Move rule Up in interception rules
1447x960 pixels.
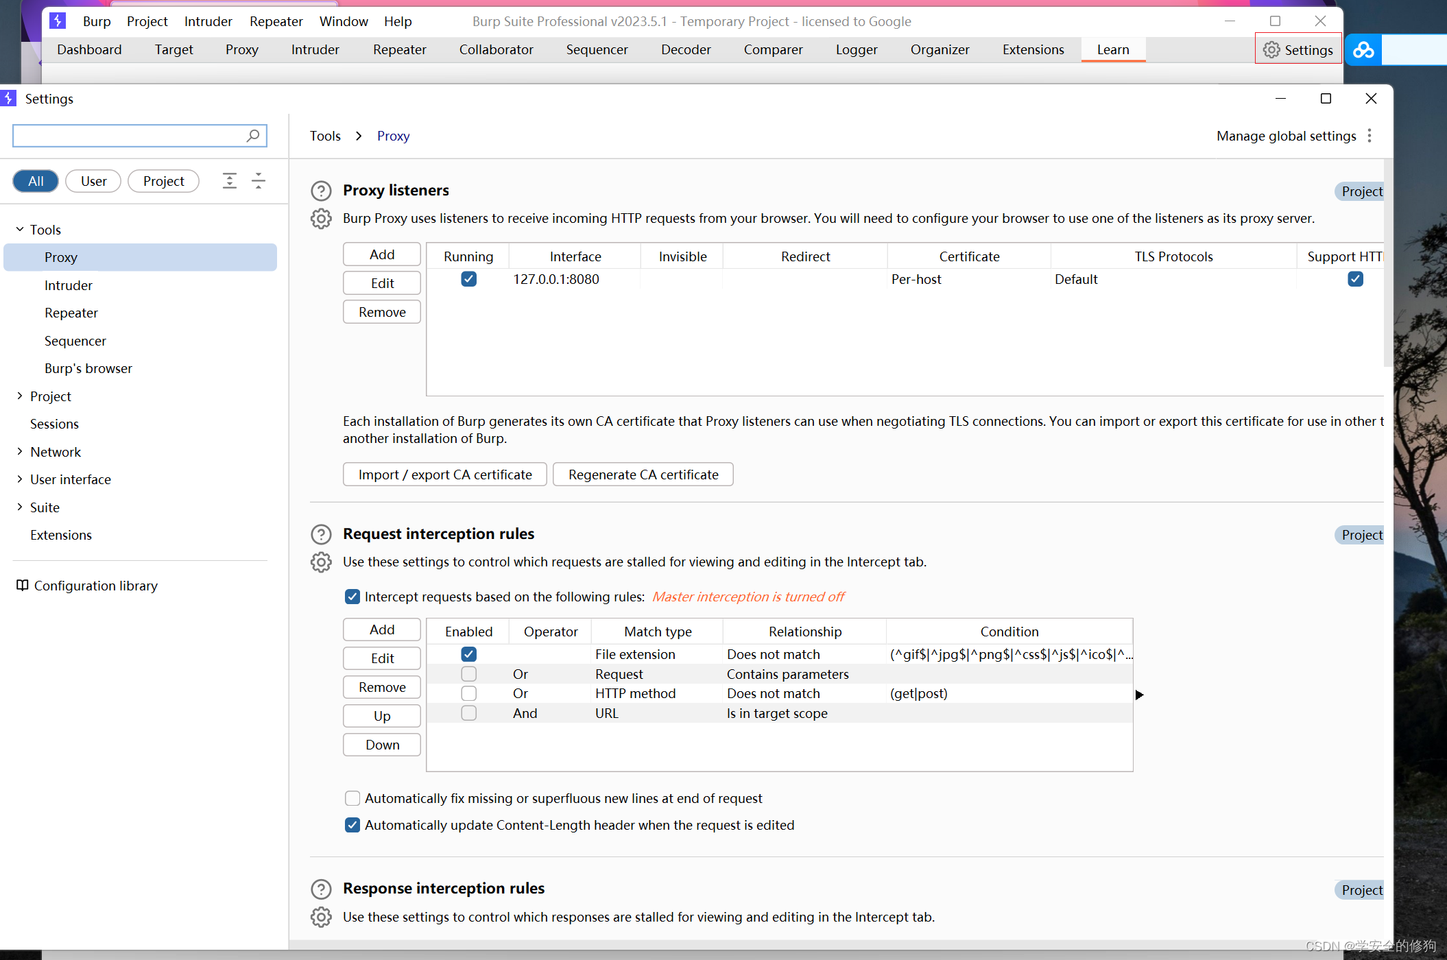click(x=382, y=716)
